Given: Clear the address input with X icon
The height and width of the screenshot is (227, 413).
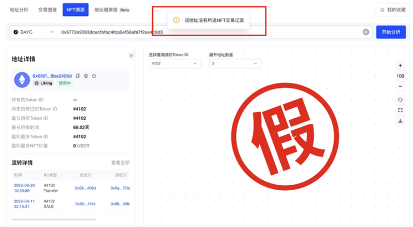Looking at the screenshot, I should 366,32.
